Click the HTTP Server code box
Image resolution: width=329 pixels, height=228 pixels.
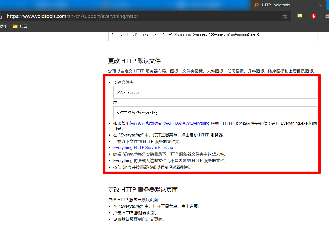215,92
